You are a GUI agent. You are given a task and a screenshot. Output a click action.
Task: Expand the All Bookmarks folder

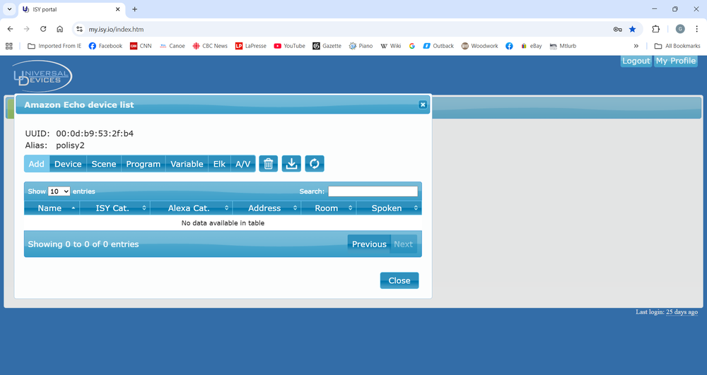tap(677, 46)
